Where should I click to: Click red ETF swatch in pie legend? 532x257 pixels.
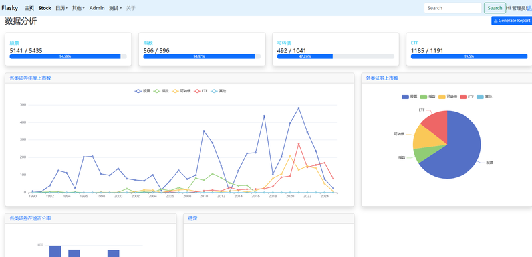[x=463, y=97]
